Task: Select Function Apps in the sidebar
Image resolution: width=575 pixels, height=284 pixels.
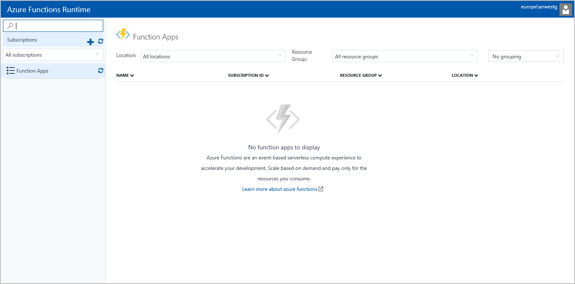Action: 53,71
